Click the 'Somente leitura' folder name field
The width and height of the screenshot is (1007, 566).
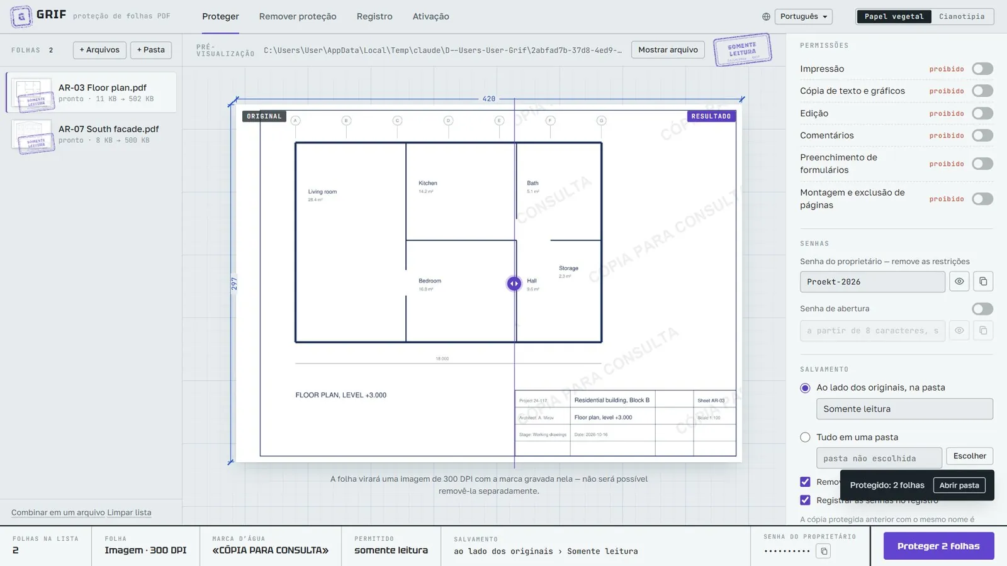(904, 409)
